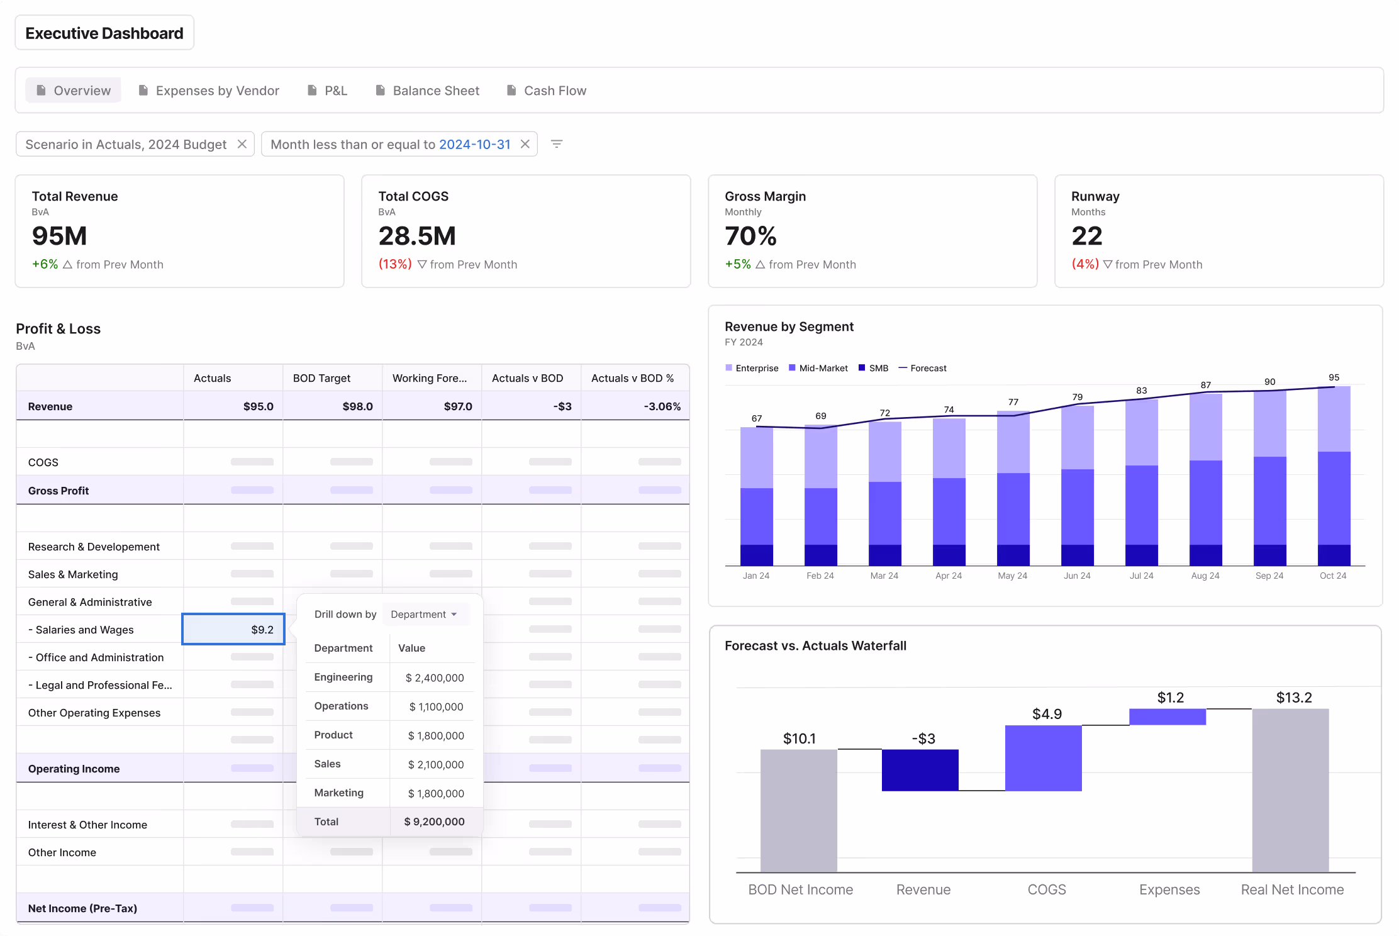The height and width of the screenshot is (936, 1399).
Task: Open the filter funnel icon beside filter chips
Action: pos(557,144)
